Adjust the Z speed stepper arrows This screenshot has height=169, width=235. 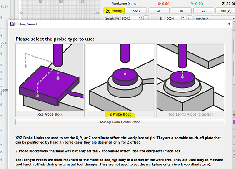pos(183,19)
